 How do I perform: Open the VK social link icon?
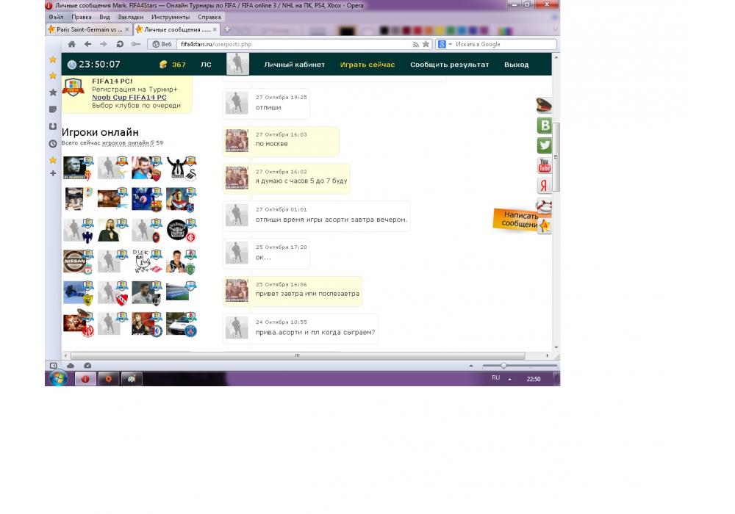(544, 126)
